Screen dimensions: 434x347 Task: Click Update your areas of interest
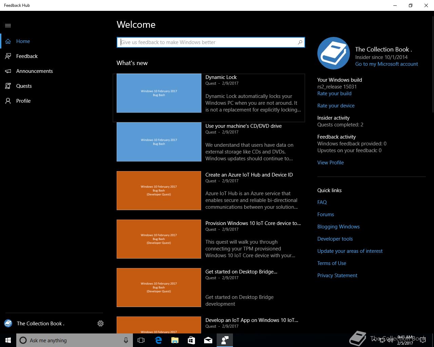coord(350,251)
